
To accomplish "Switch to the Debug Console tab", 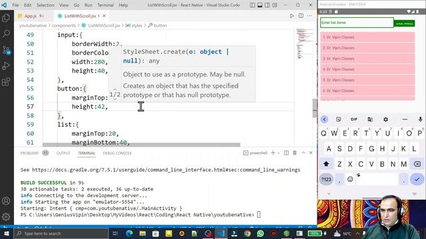I will pos(117,153).
